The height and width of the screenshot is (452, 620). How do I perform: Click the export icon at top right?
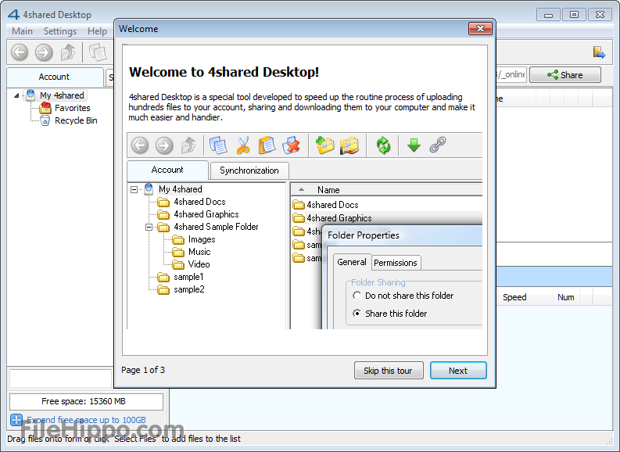[599, 52]
